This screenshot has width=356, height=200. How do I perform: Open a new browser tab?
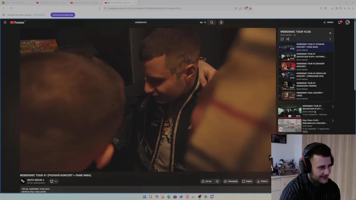[140, 3]
